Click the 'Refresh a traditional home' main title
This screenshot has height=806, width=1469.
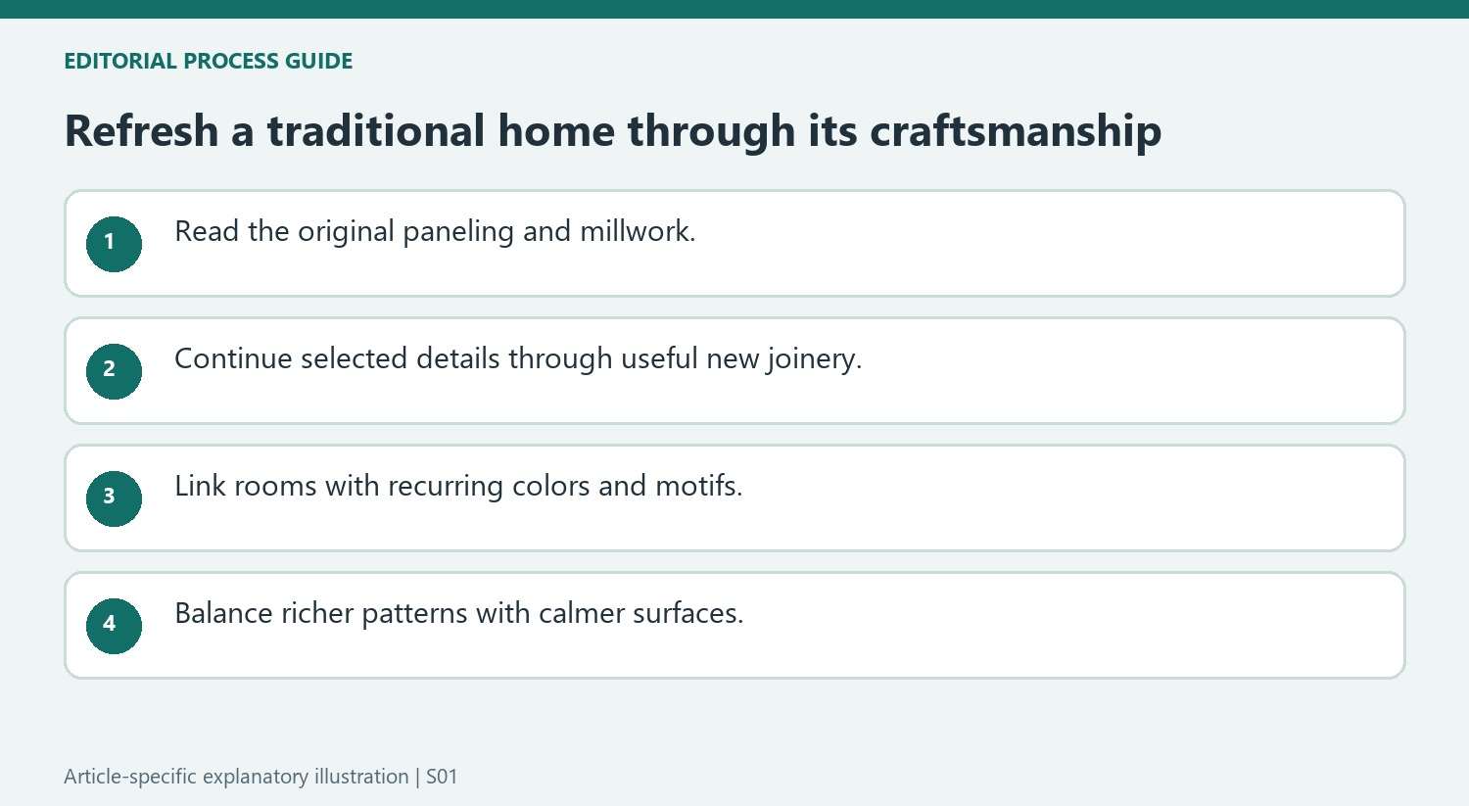pyautogui.click(x=613, y=131)
